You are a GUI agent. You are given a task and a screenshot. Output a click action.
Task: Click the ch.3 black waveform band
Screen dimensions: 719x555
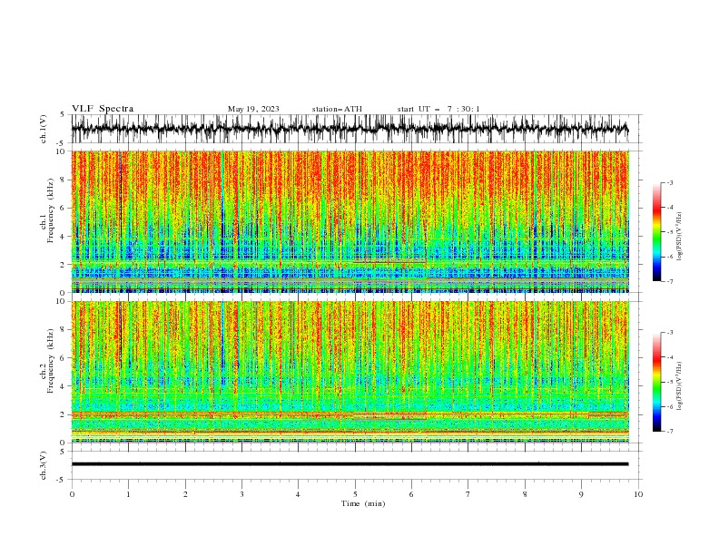350,464
